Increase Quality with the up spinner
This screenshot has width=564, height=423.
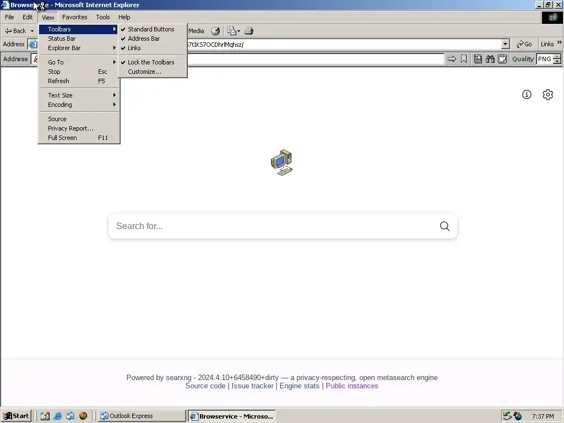(x=557, y=57)
